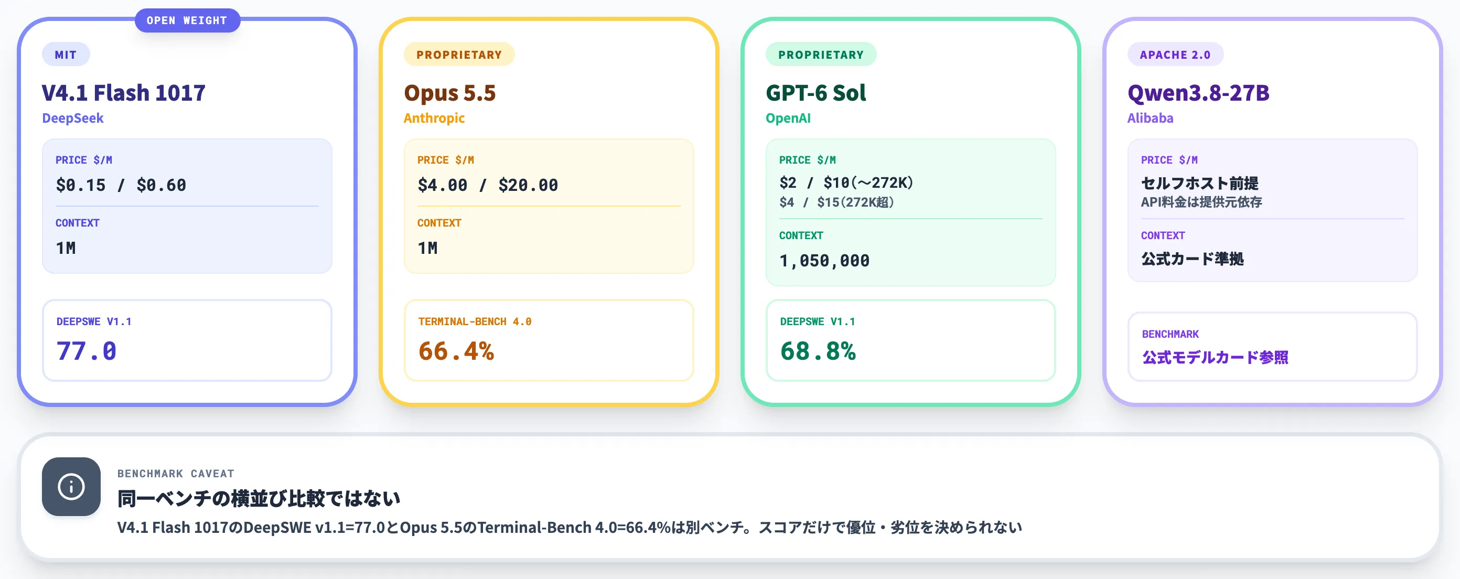Click the BENCHMARK label on the Qwen card

pos(1171,334)
